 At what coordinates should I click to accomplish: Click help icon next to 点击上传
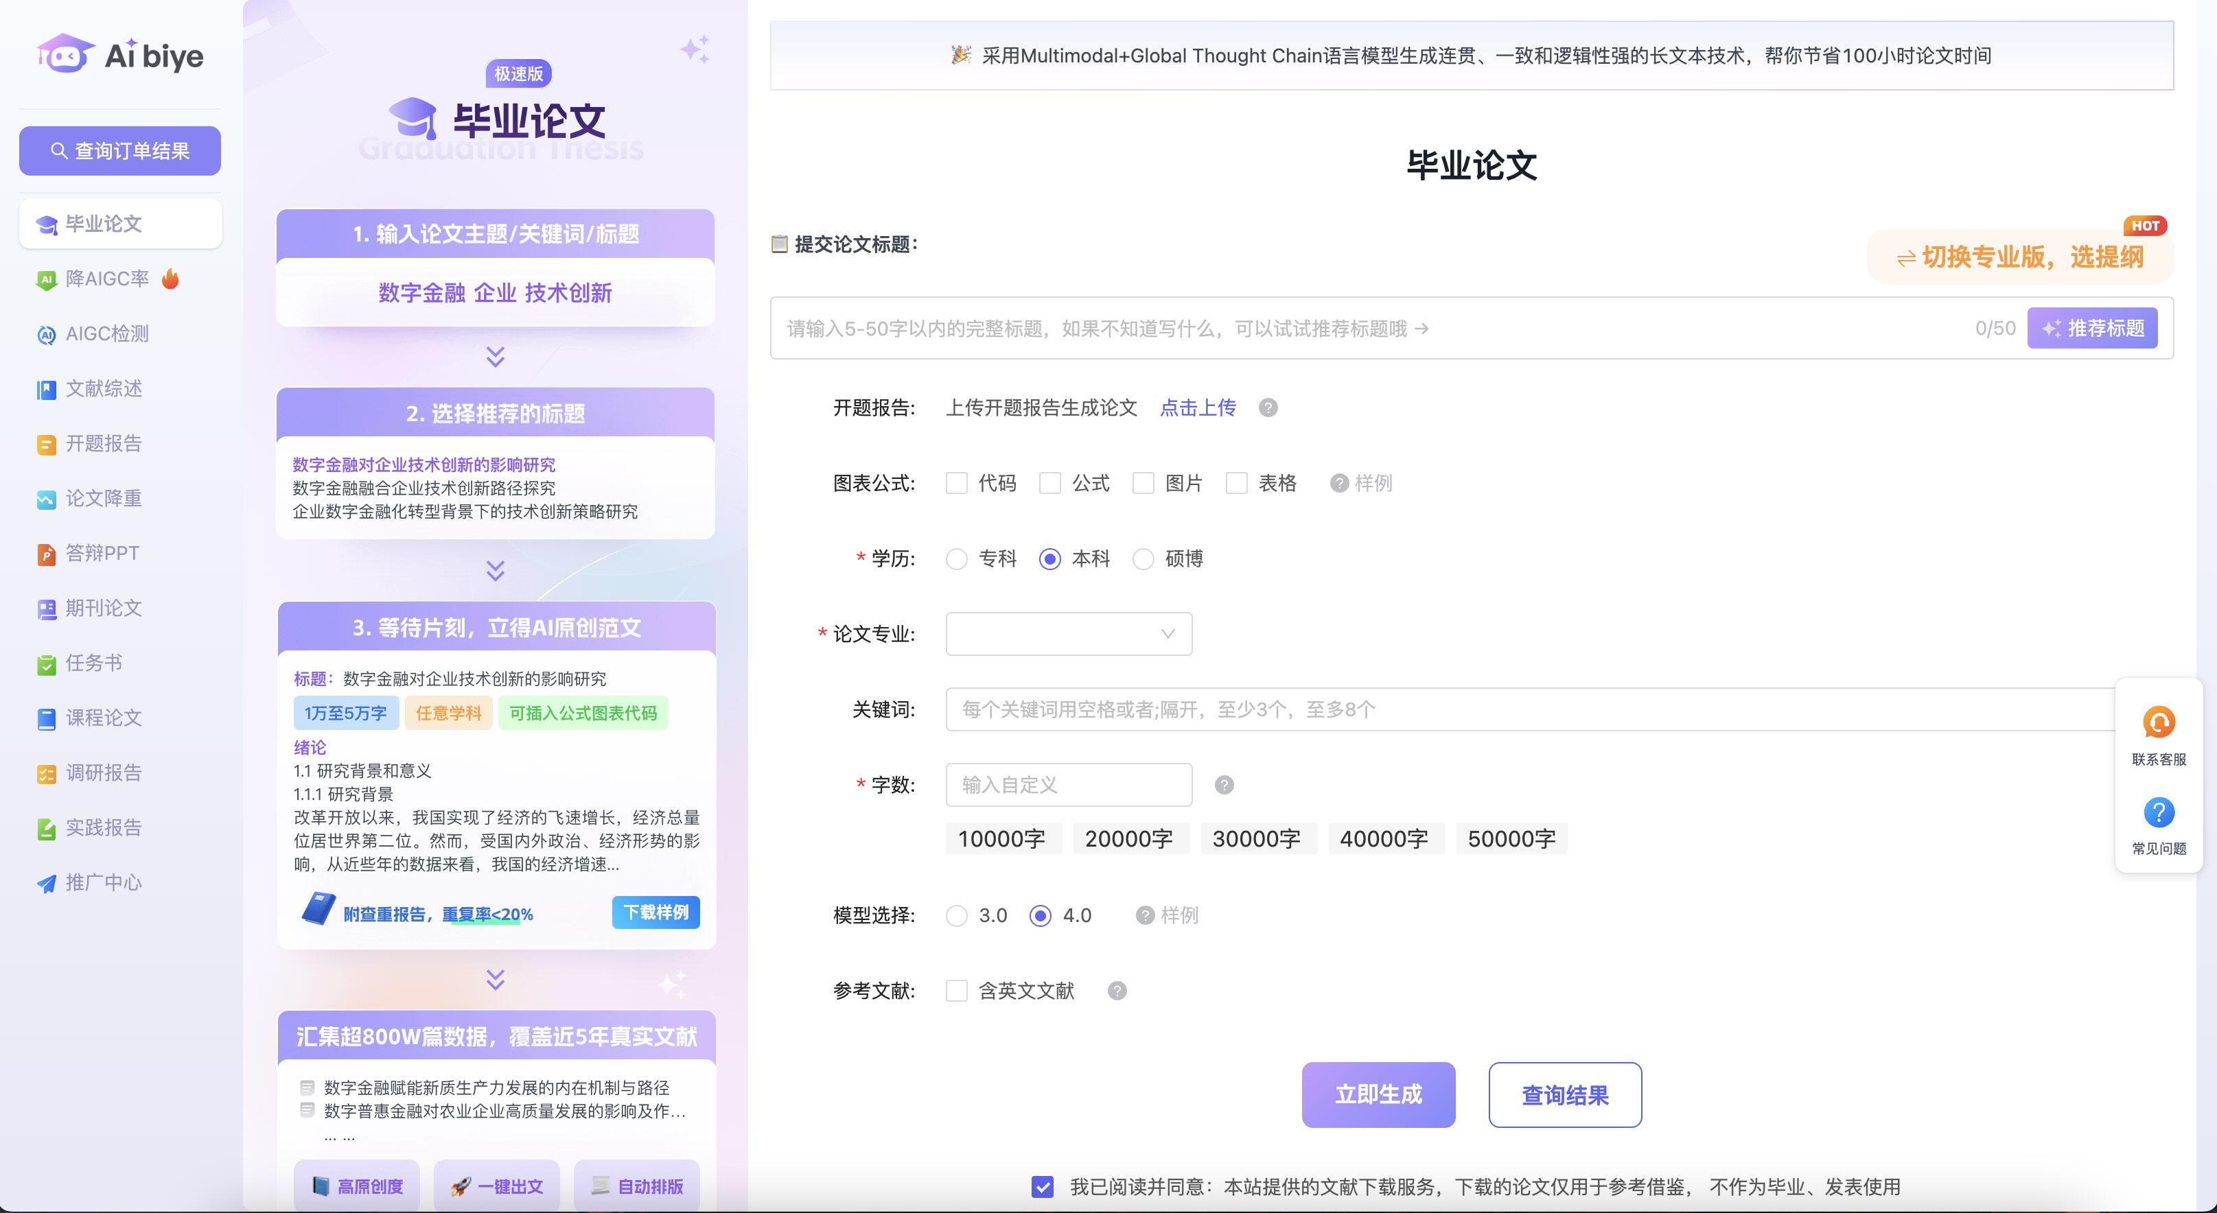point(1268,408)
